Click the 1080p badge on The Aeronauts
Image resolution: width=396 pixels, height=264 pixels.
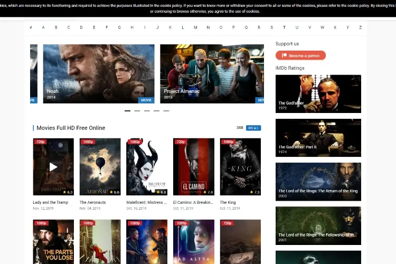point(88,142)
